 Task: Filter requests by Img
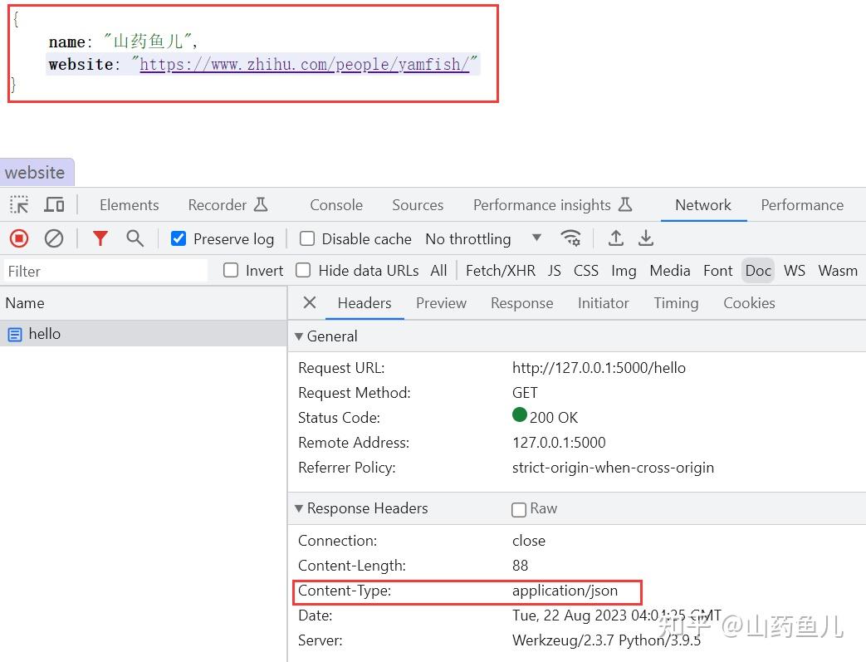[x=624, y=271]
